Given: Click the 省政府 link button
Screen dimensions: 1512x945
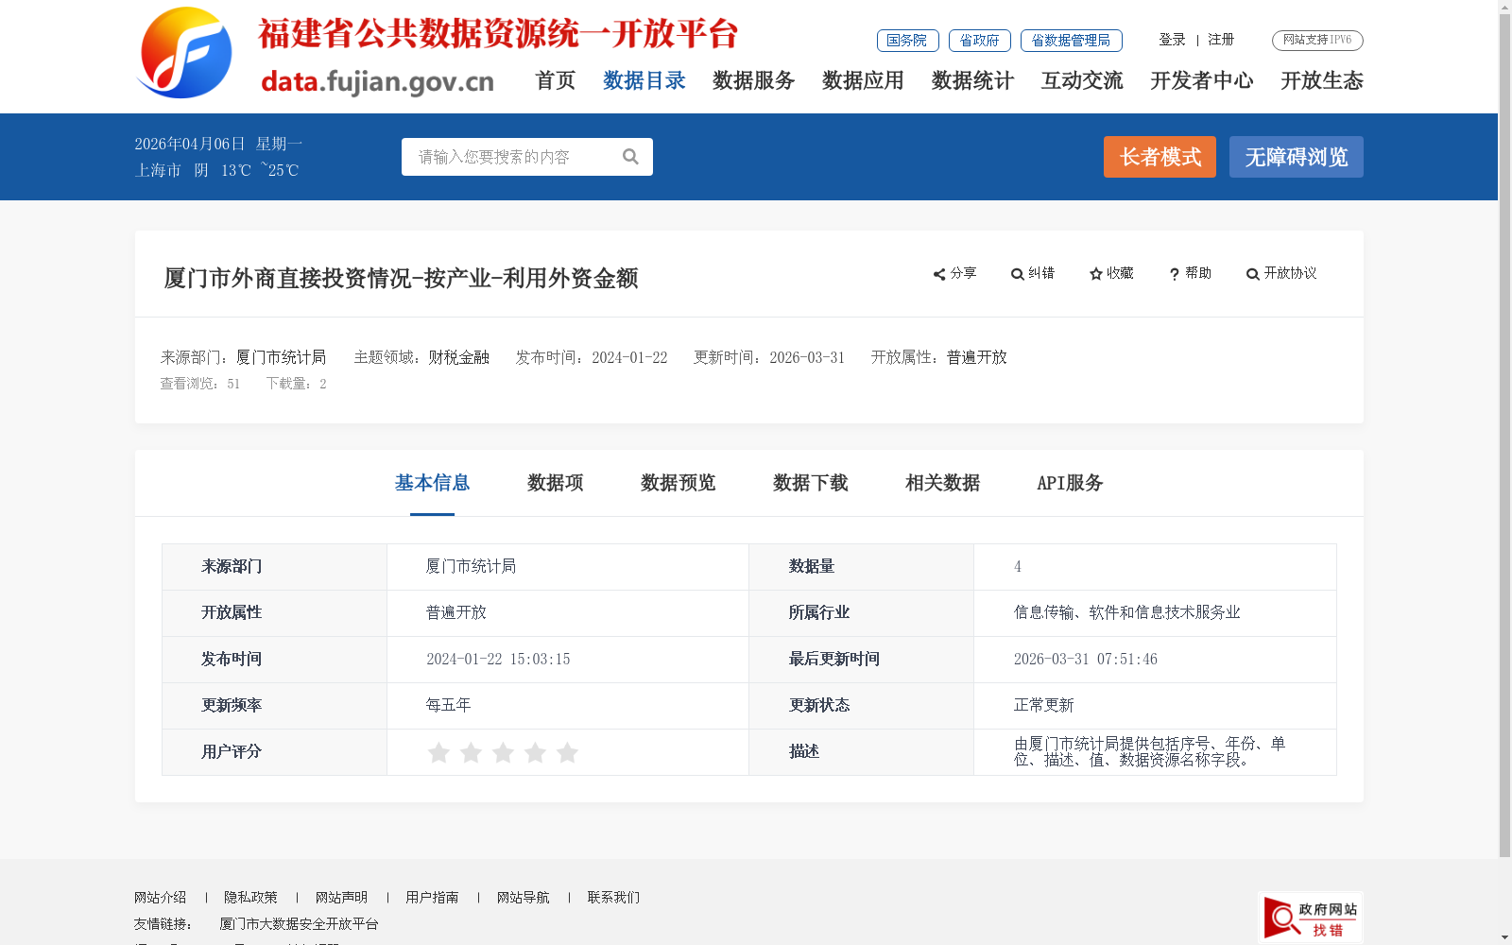Looking at the screenshot, I should 979,41.
